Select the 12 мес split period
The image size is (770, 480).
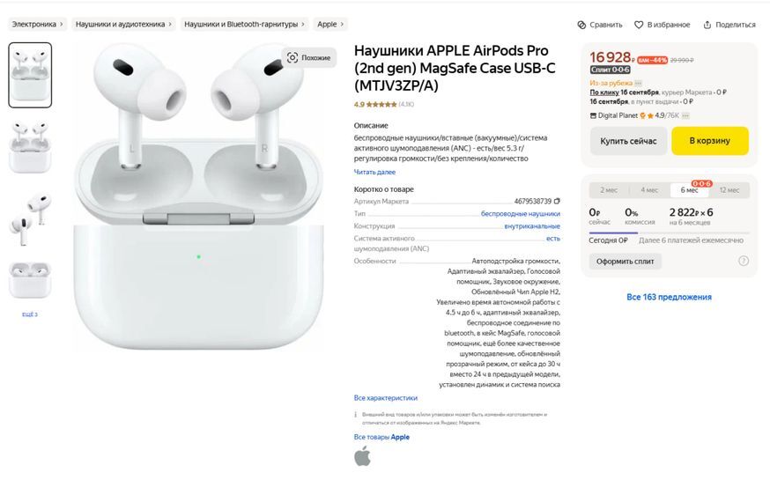pyautogui.click(x=729, y=190)
